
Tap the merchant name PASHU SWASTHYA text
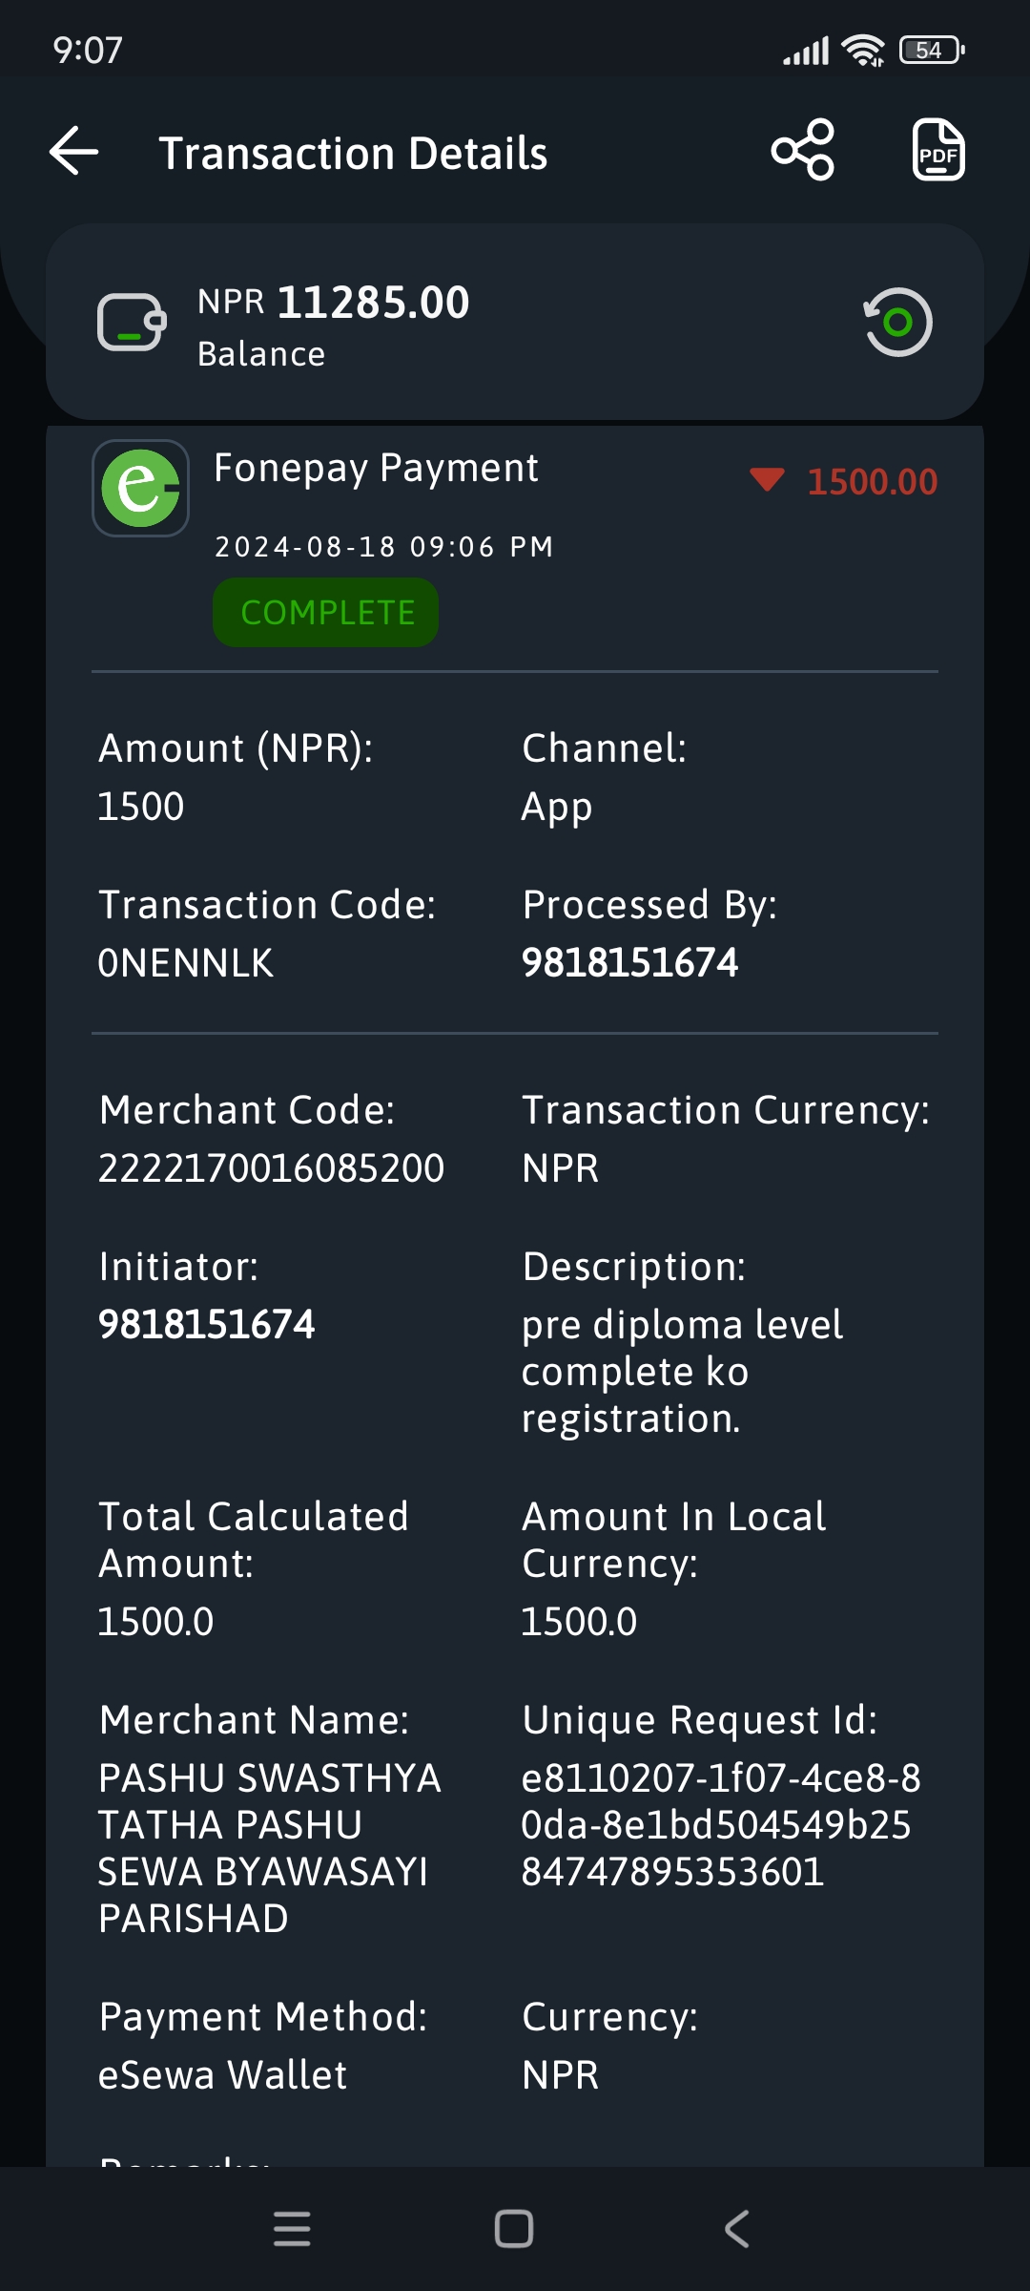269,1848
